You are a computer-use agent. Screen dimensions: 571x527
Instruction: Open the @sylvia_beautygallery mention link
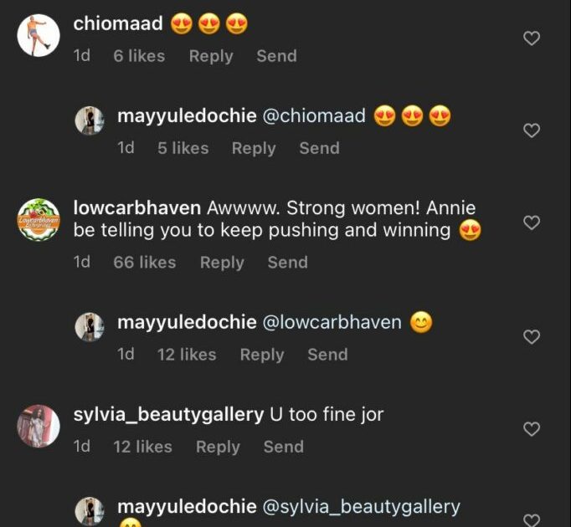click(362, 506)
